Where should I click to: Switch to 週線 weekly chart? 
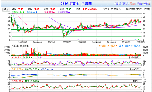[x=126, y=4]
